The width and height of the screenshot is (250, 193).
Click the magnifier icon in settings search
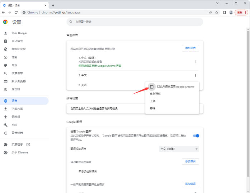(x=71, y=22)
